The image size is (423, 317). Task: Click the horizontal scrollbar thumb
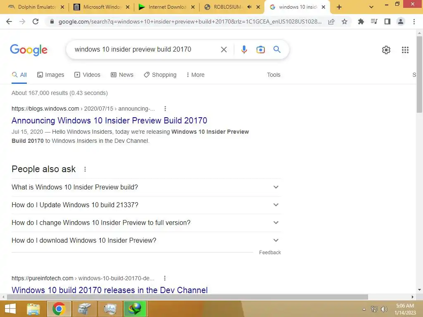pyautogui.click(x=188, y=297)
